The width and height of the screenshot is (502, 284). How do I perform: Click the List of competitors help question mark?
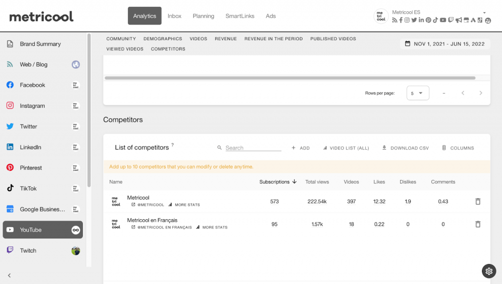173,145
